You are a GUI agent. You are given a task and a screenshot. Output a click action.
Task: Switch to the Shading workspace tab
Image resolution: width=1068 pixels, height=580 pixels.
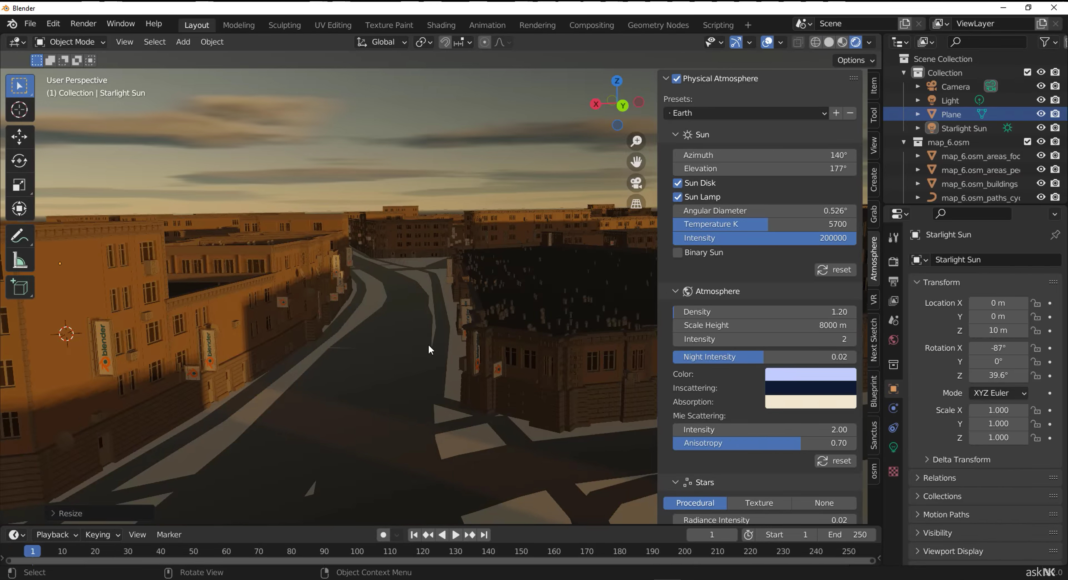click(441, 25)
